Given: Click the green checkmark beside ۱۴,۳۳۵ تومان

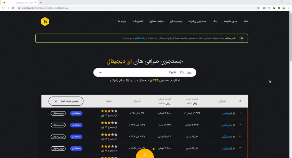Looking at the screenshot, I should (x=185, y=113).
